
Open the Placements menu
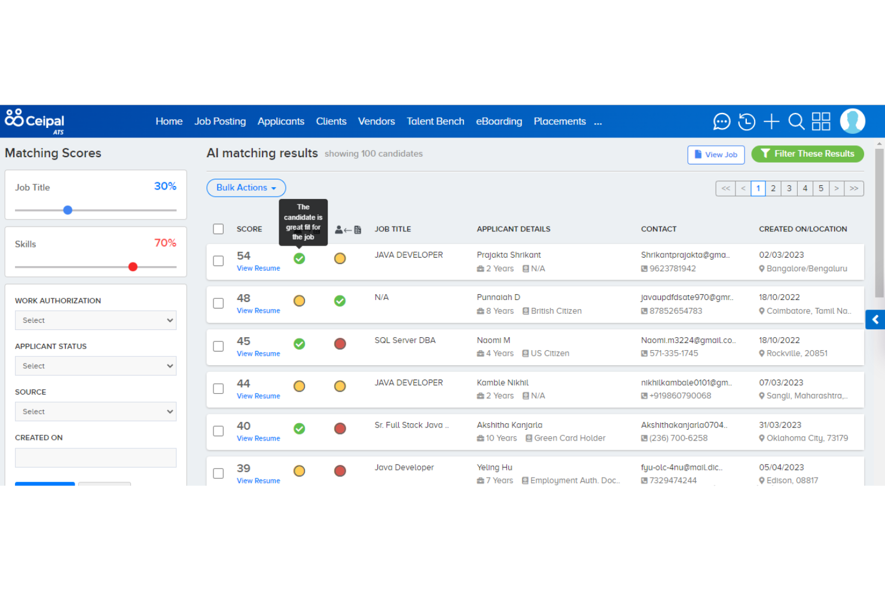pyautogui.click(x=560, y=121)
